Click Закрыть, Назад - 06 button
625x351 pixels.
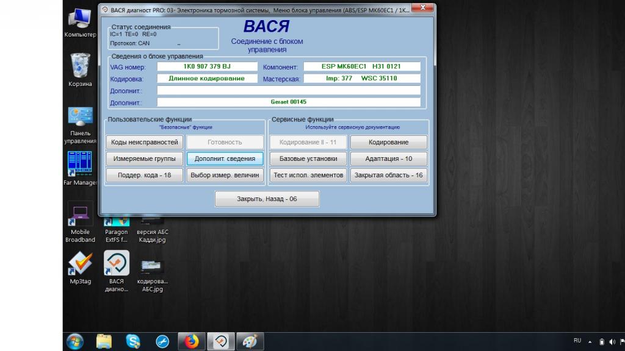267,199
